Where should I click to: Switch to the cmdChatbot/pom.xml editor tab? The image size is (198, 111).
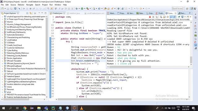point(94,13)
